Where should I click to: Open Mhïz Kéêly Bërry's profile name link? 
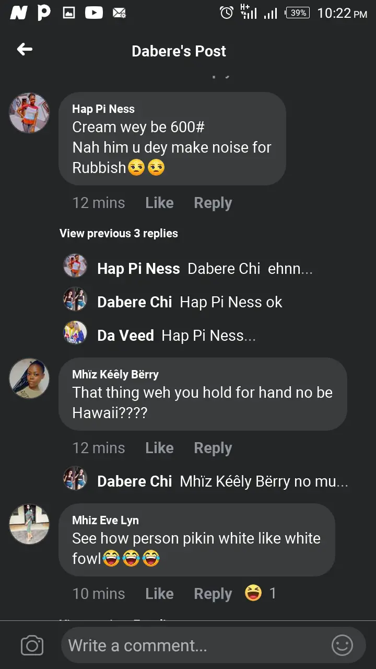tap(115, 374)
